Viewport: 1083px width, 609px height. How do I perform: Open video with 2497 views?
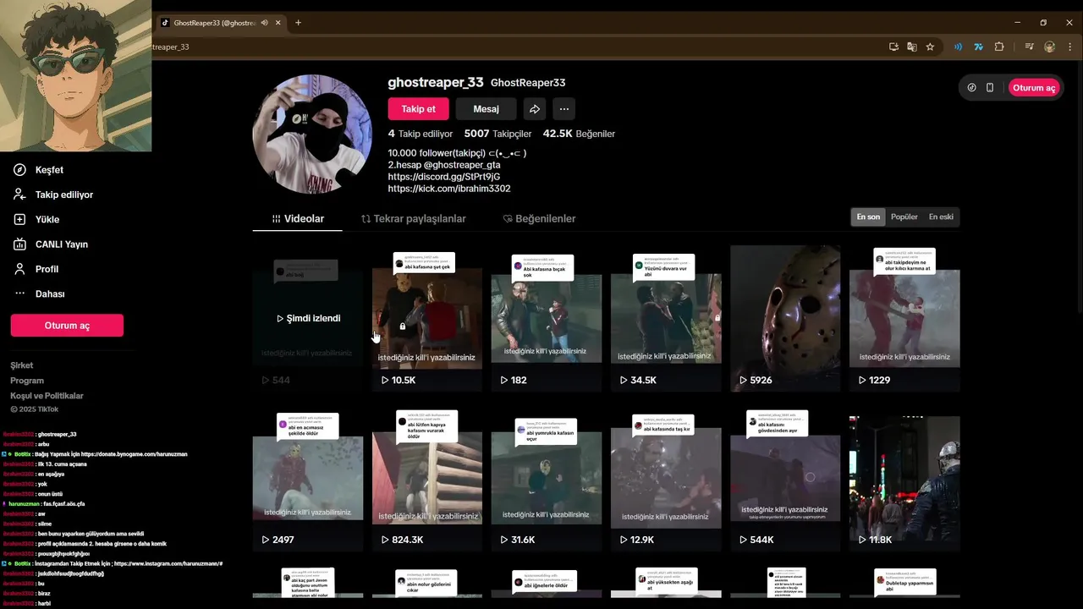point(308,479)
